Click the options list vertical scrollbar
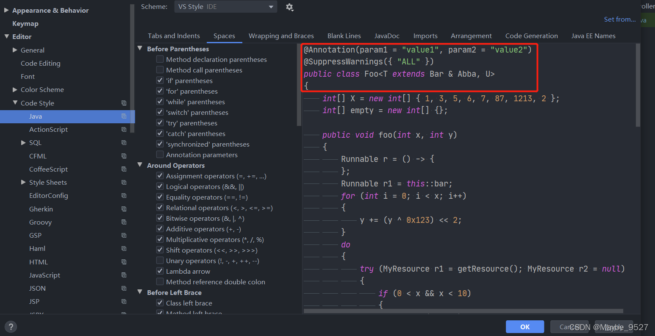This screenshot has width=655, height=336. pos(299,85)
